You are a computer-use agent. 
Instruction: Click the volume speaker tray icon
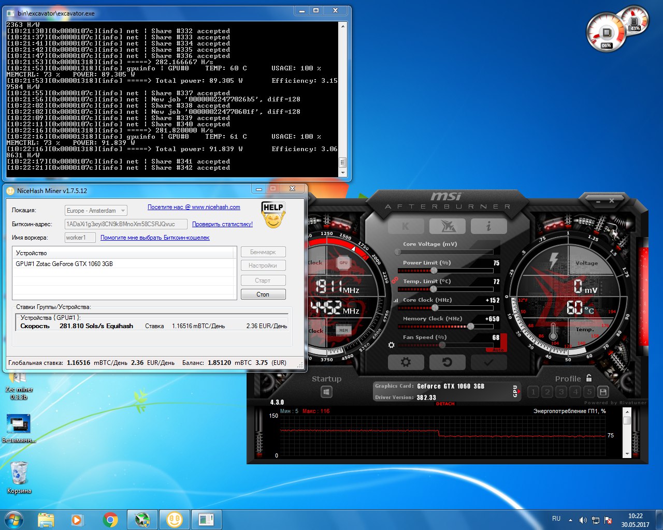pyautogui.click(x=583, y=520)
